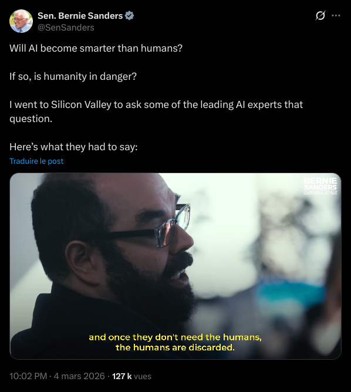Open the "Sen. Bernie Sanders" display name
This screenshot has width=351, height=392.
[x=80, y=16]
